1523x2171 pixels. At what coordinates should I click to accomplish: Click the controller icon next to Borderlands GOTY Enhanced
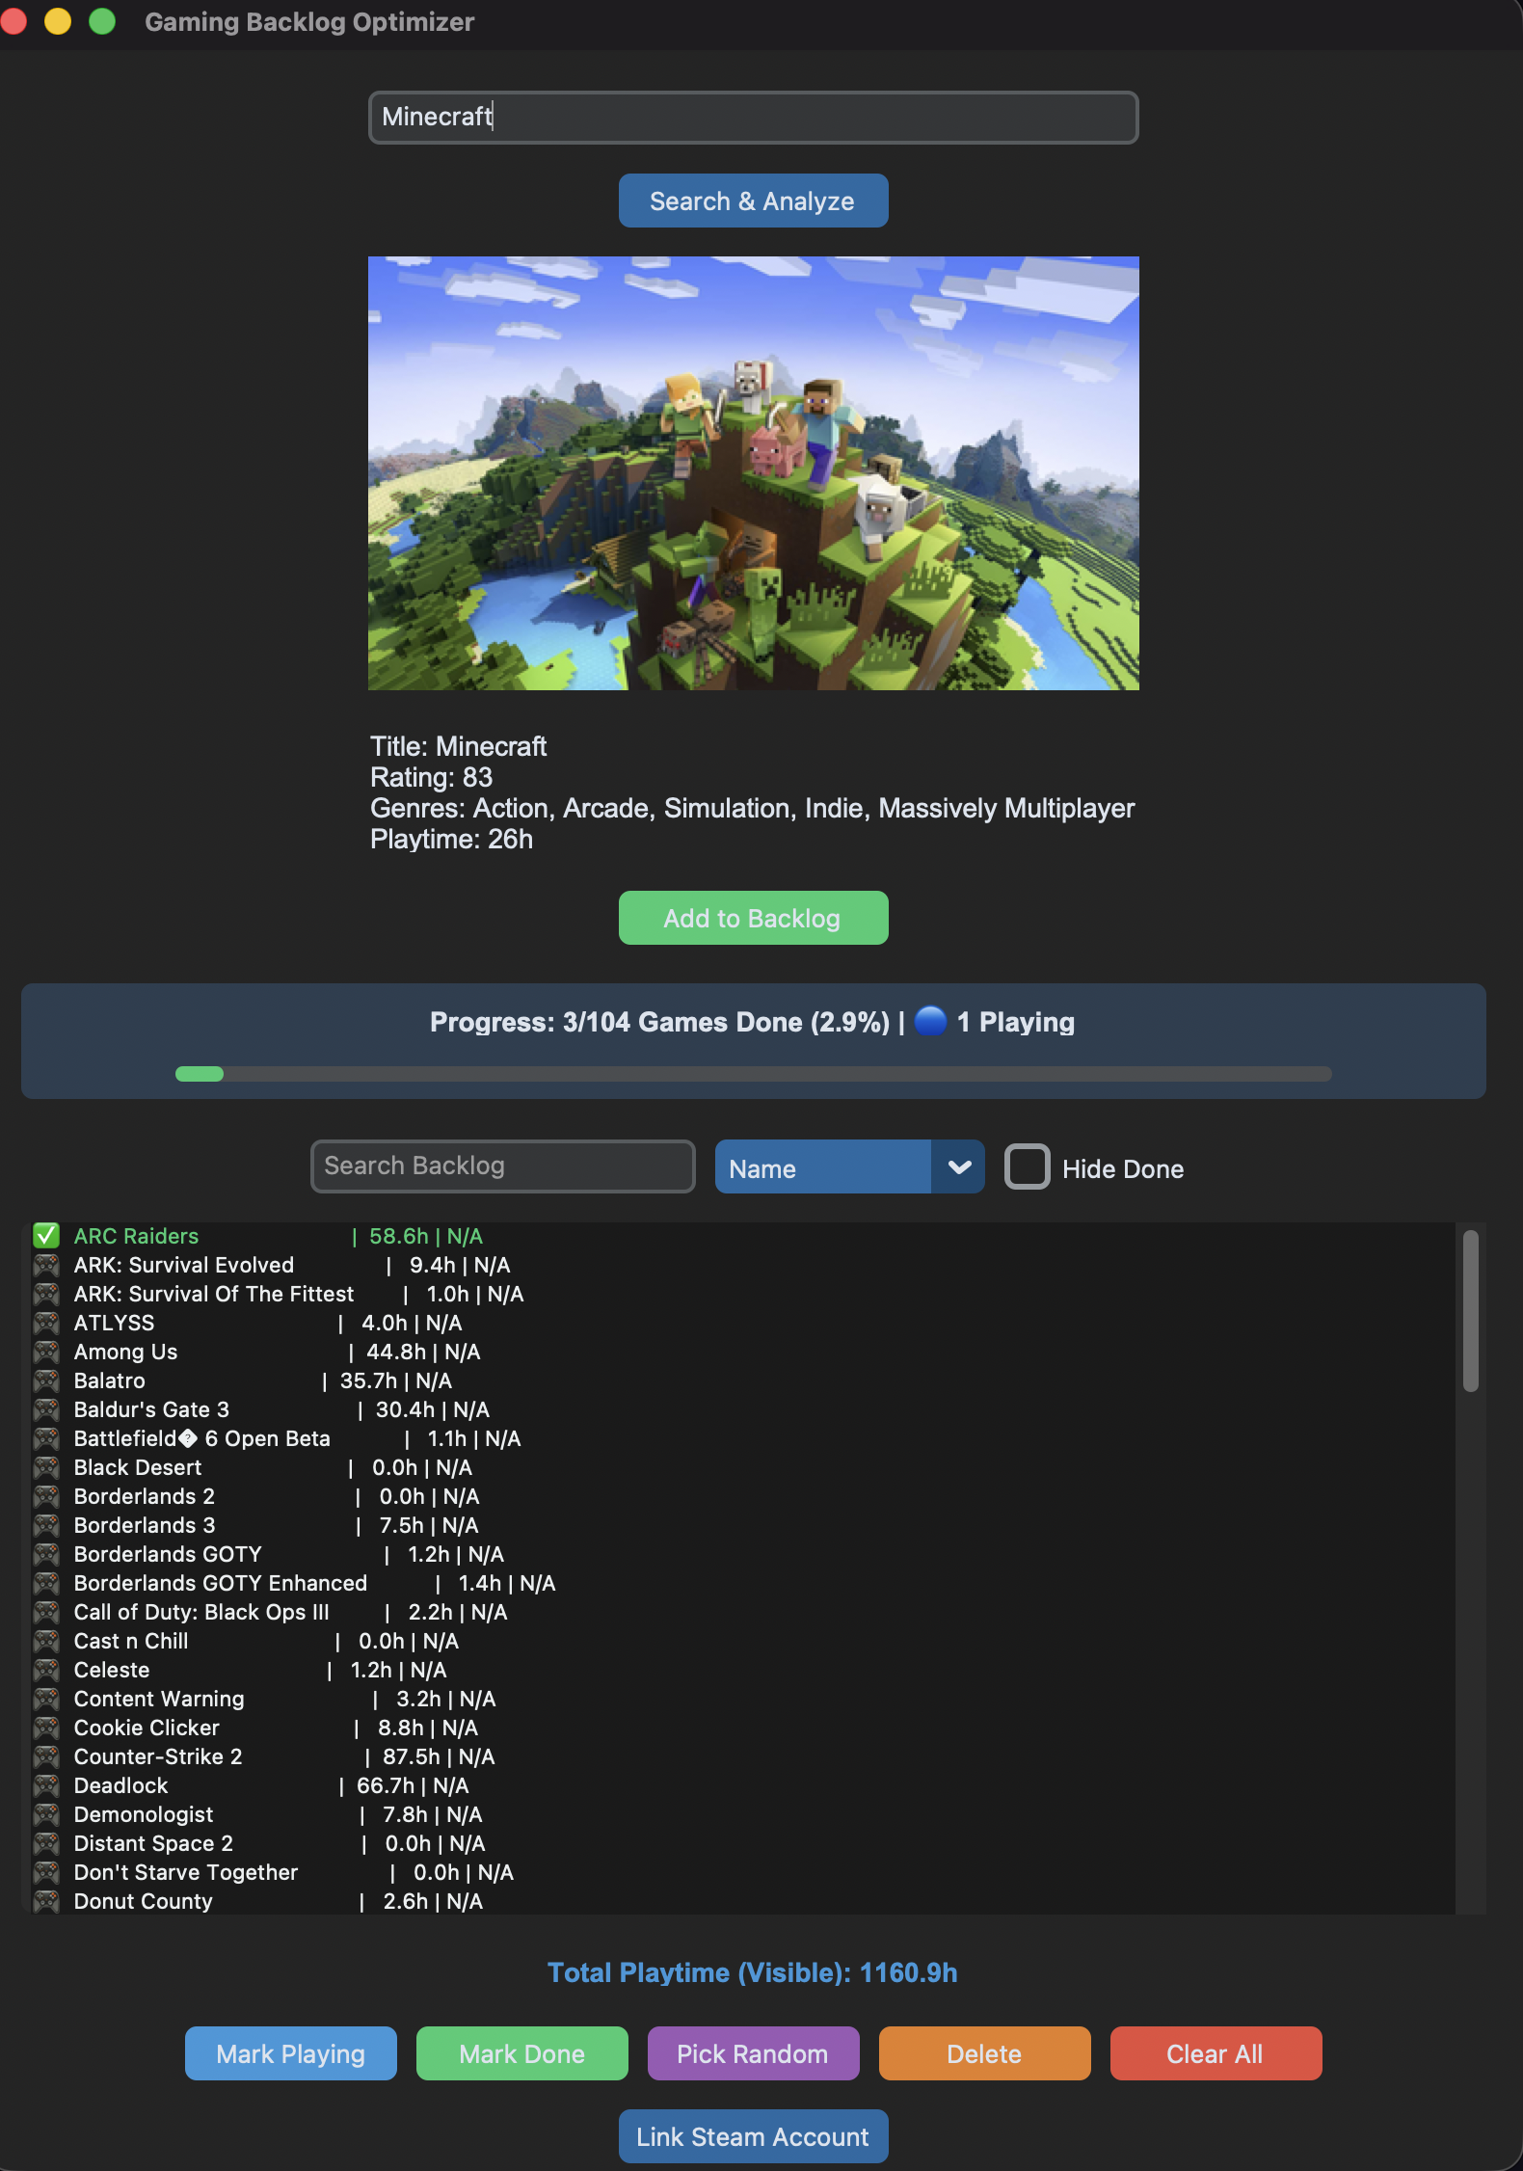[46, 1582]
